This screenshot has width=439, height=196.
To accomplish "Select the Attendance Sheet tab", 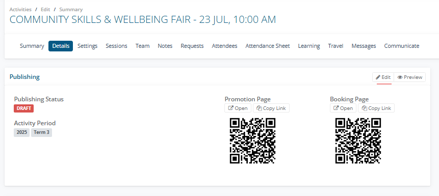I will [x=268, y=46].
